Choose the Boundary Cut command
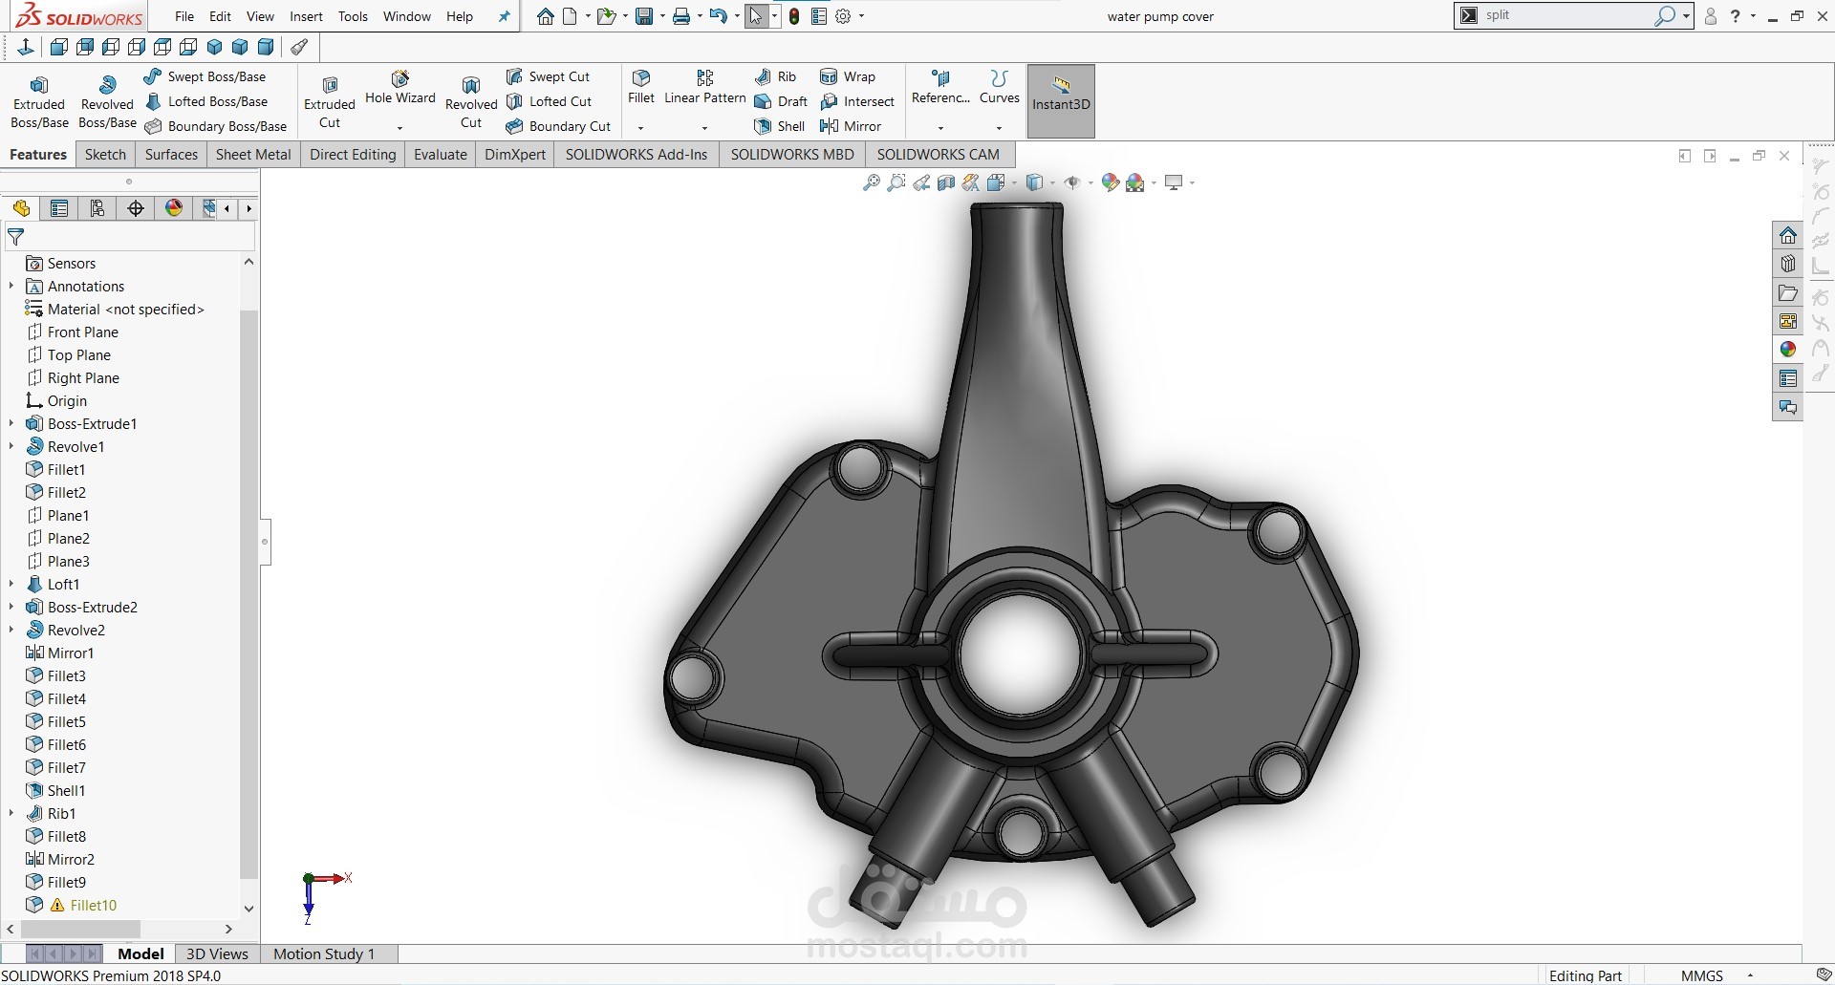The image size is (1835, 985). (x=558, y=126)
